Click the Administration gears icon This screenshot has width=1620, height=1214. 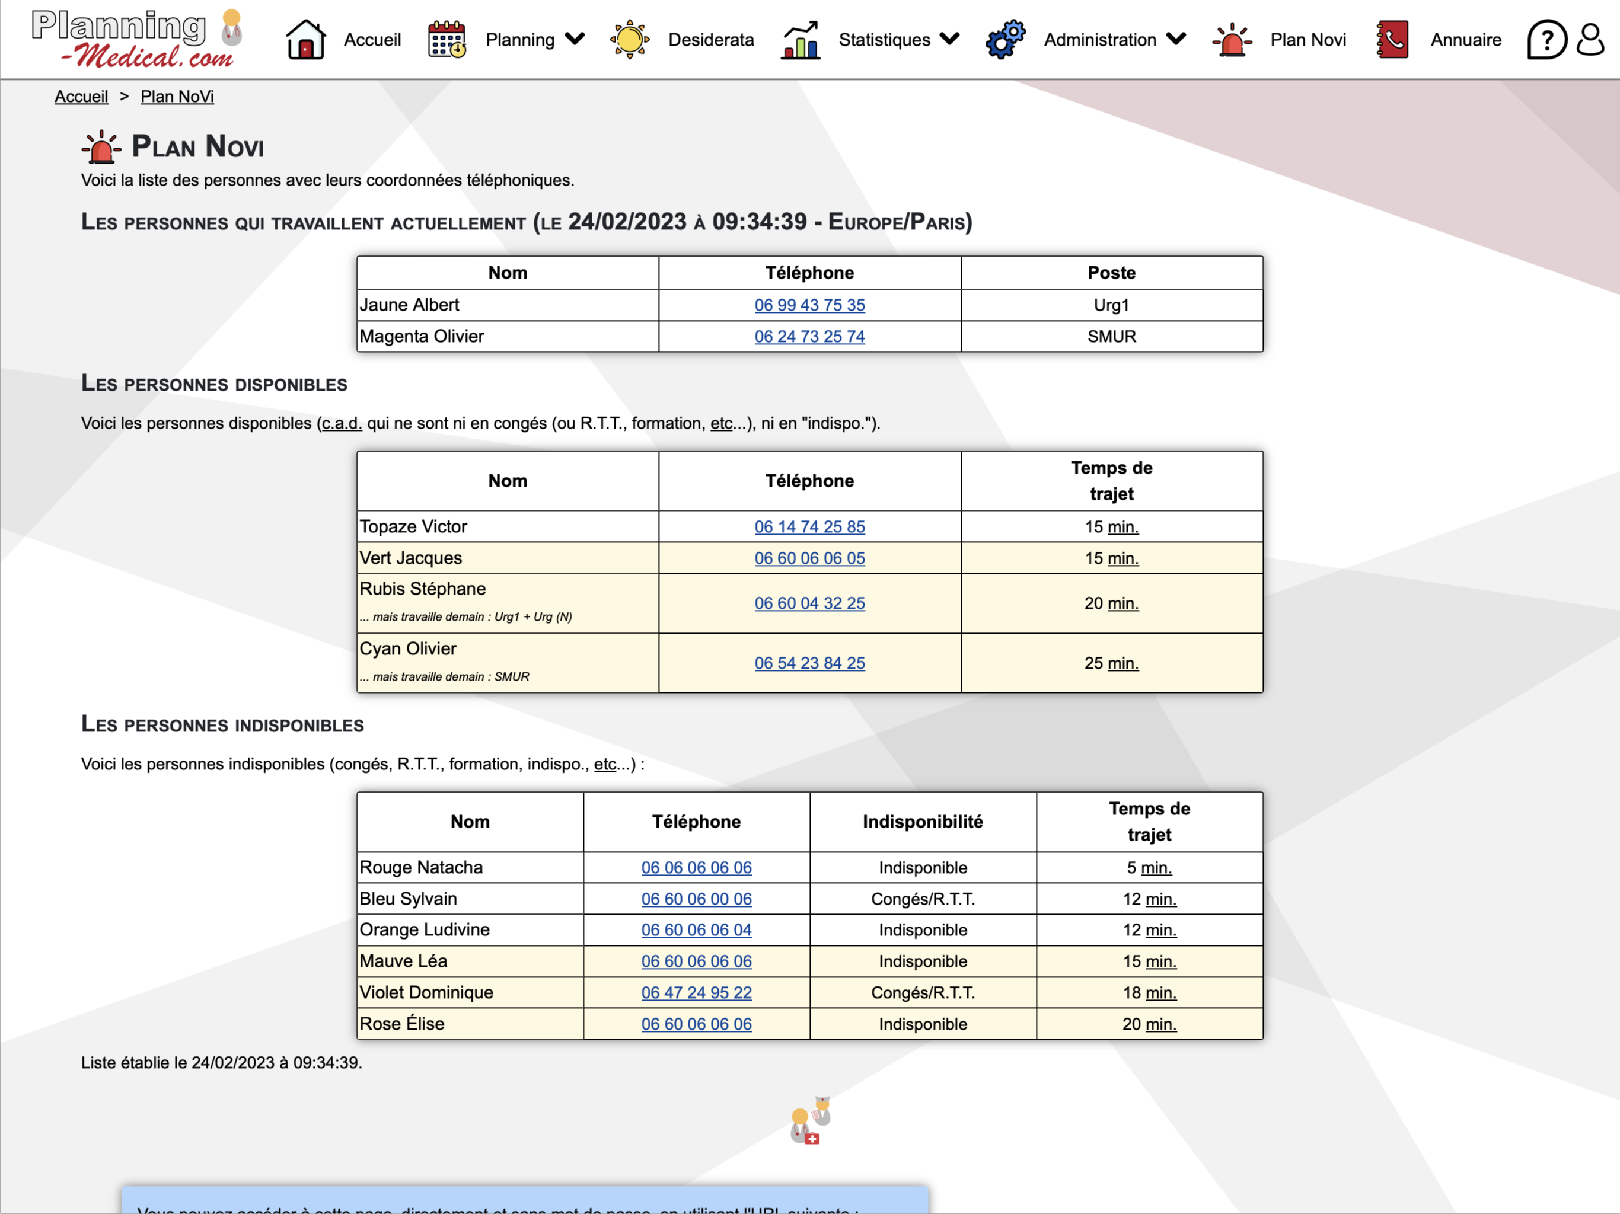pos(1005,40)
